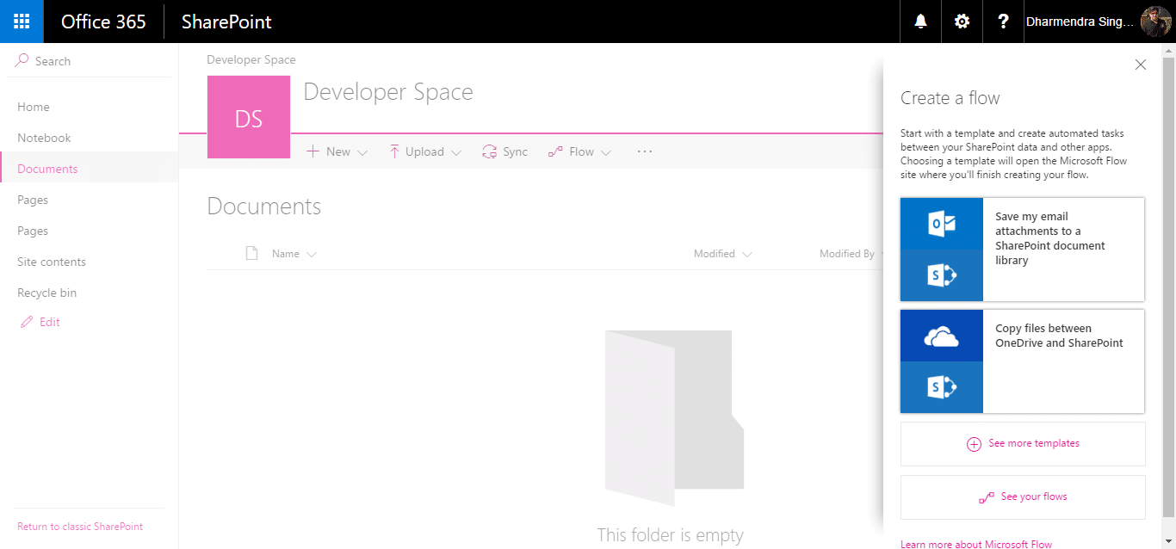
Task: Click the help question mark icon
Action: coord(1003,22)
